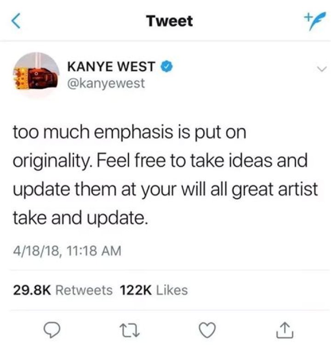View the 29.8K Retweets list
This screenshot has width=331, height=345.
pyautogui.click(x=63, y=290)
